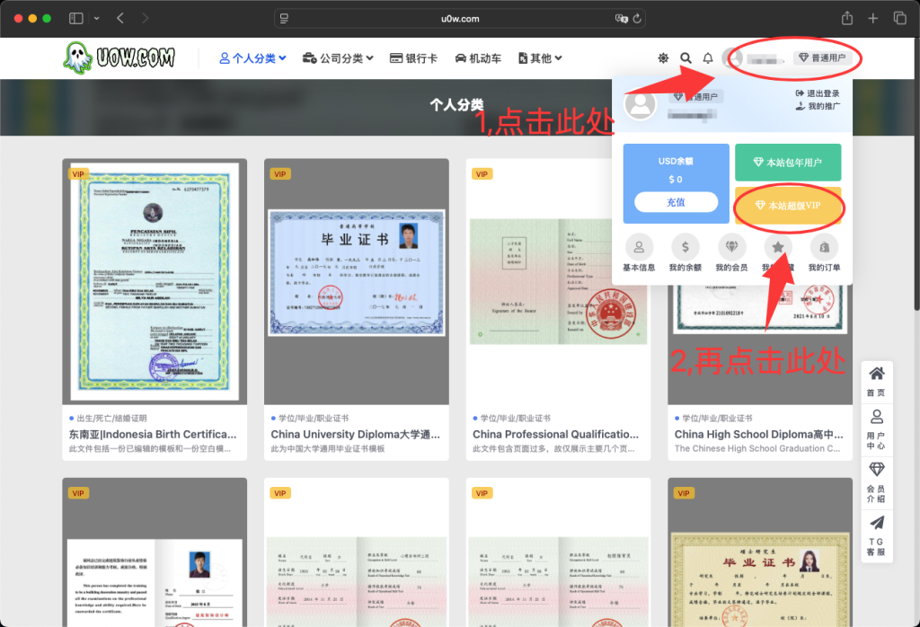Open the favorites star icon in user panel
The image size is (920, 627).
pyautogui.click(x=778, y=248)
